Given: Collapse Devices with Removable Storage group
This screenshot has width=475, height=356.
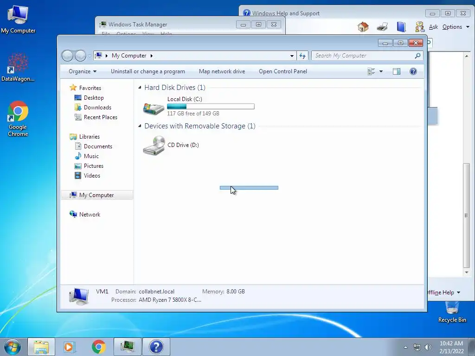Looking at the screenshot, I should click(x=140, y=126).
